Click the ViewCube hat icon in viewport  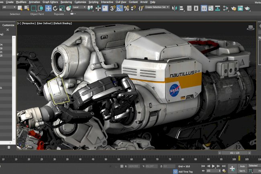[251, 28]
